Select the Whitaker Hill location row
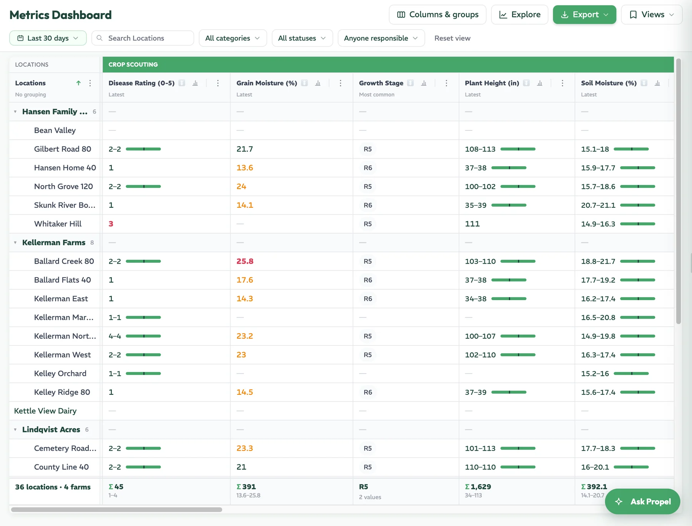The width and height of the screenshot is (692, 526). coord(341,224)
